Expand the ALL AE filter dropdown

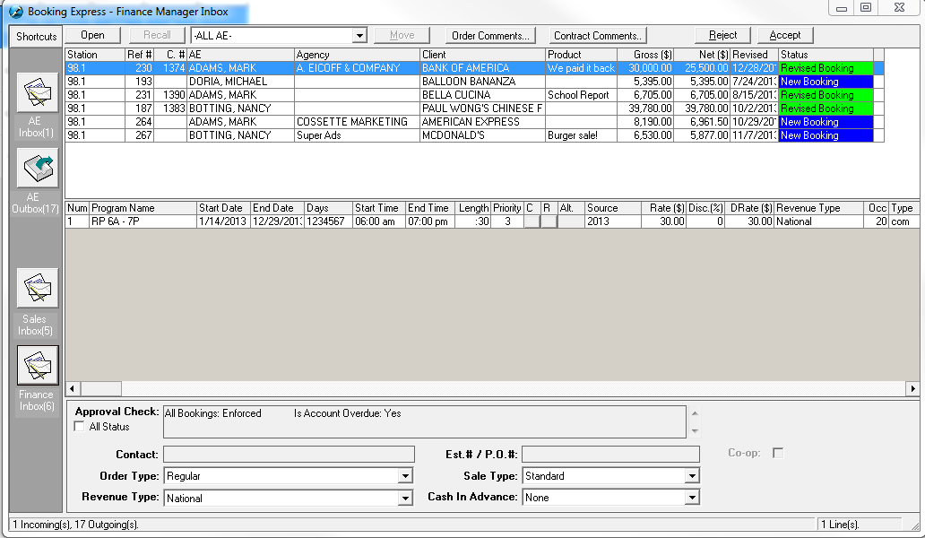tap(359, 35)
